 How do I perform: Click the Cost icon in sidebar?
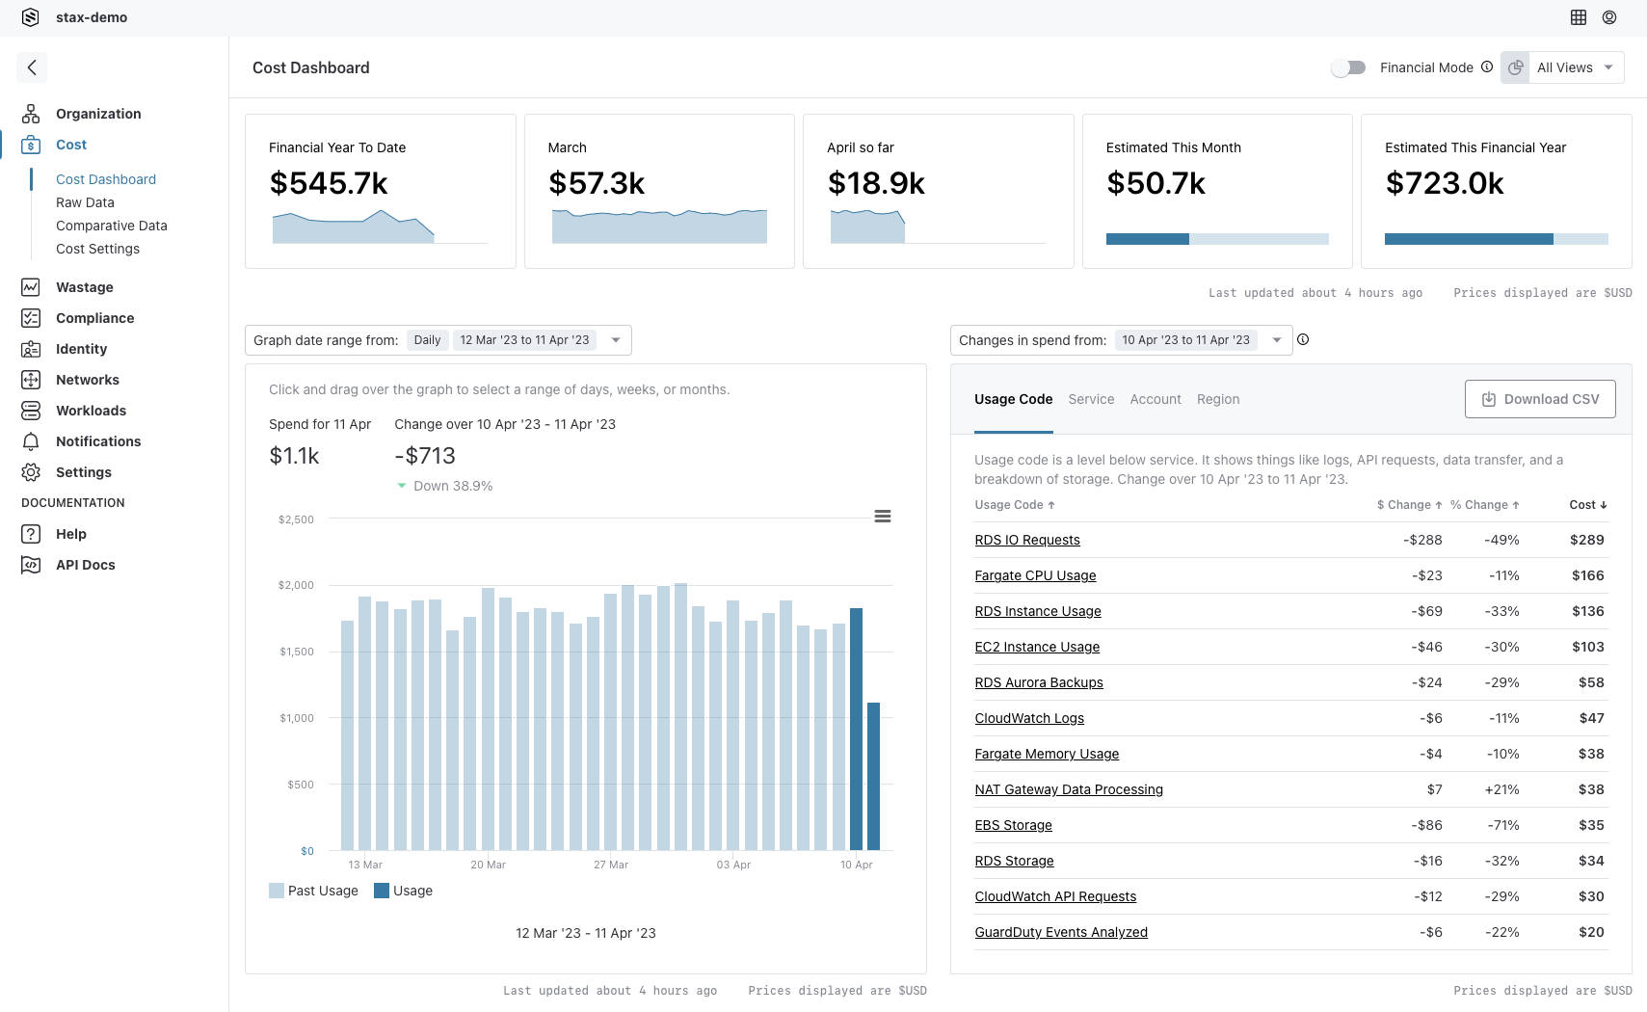31,145
